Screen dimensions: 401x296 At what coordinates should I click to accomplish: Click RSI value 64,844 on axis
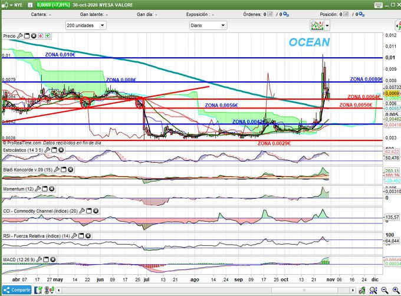point(392,241)
